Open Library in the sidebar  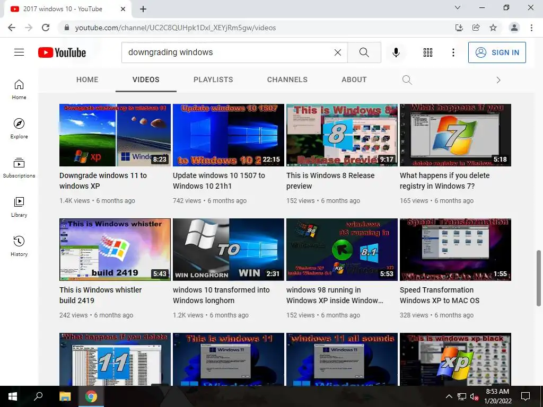(19, 207)
